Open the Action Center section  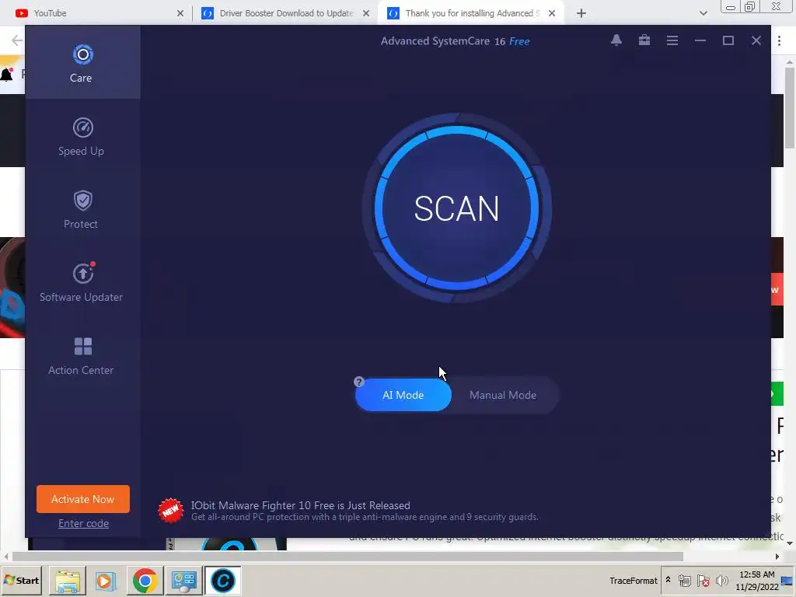click(x=82, y=356)
